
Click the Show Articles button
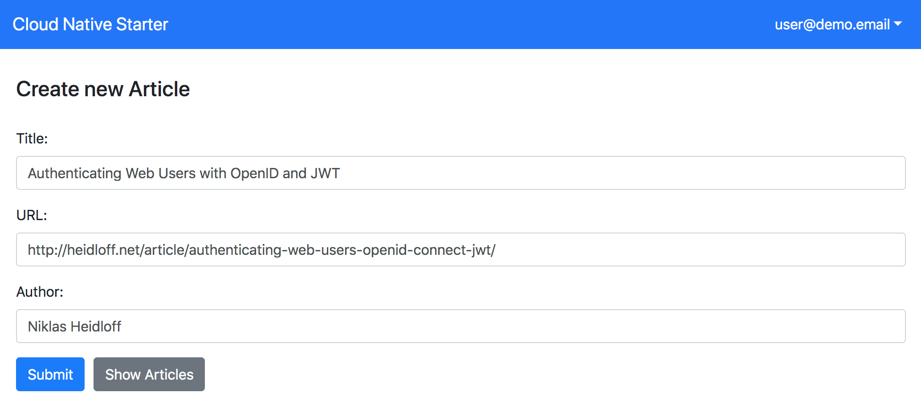click(149, 374)
